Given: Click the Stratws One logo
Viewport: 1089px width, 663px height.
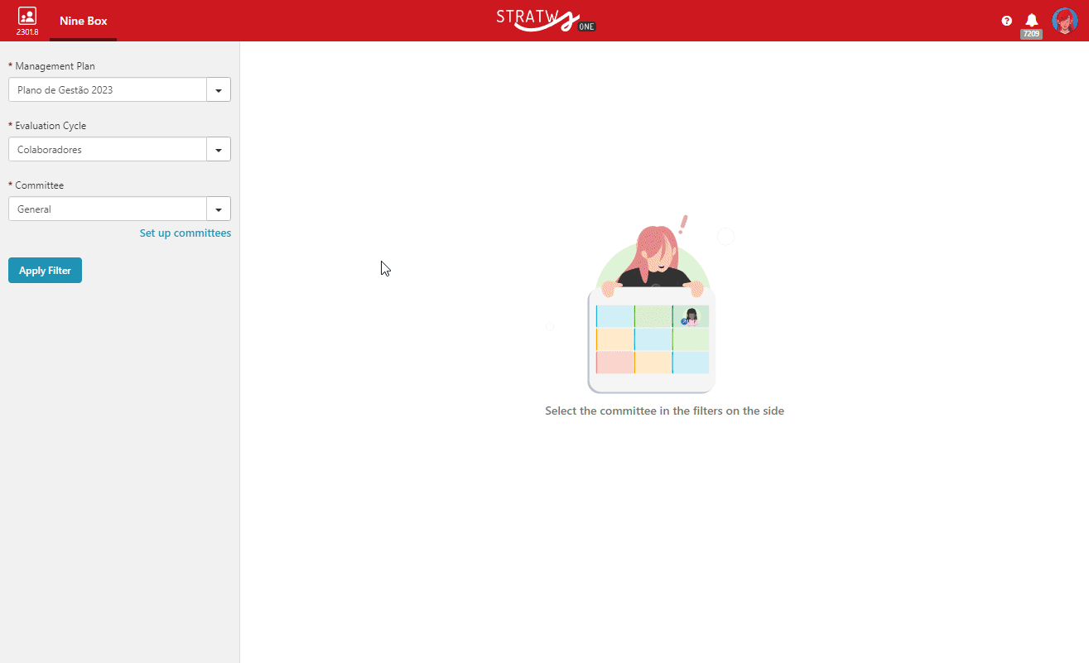Looking at the screenshot, I should pos(546,20).
